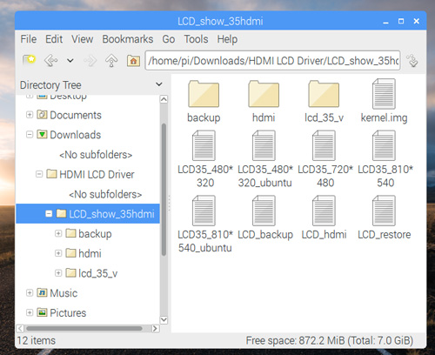The width and height of the screenshot is (435, 355).
Task: Click the directory tree scroll down arrow
Action: click(164, 320)
